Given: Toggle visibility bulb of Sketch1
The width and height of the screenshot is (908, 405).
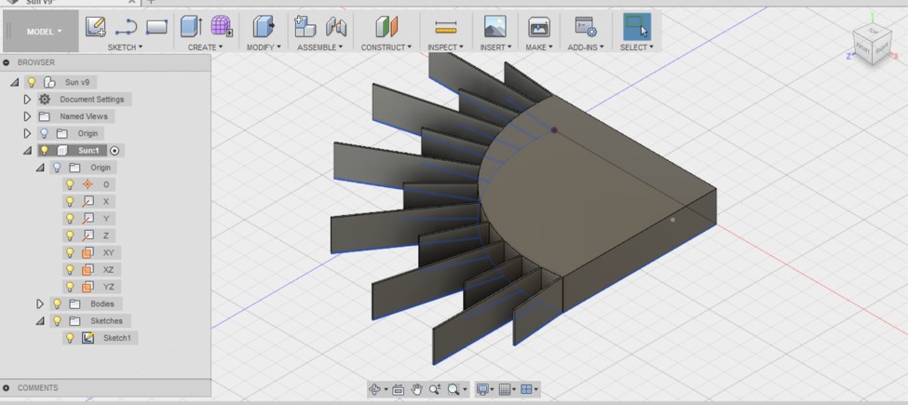Looking at the screenshot, I should (70, 338).
